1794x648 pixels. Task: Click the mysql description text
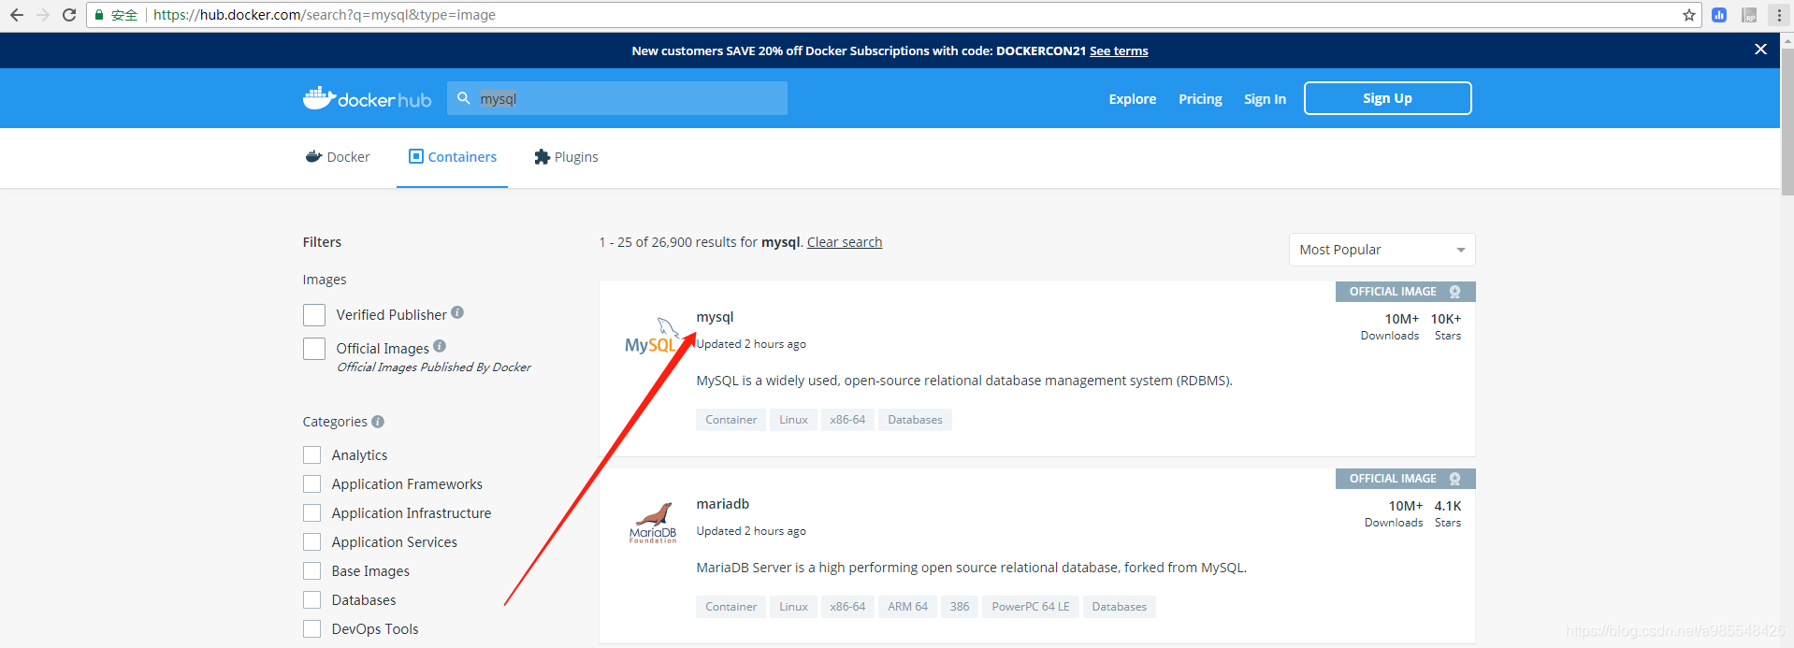click(x=964, y=381)
